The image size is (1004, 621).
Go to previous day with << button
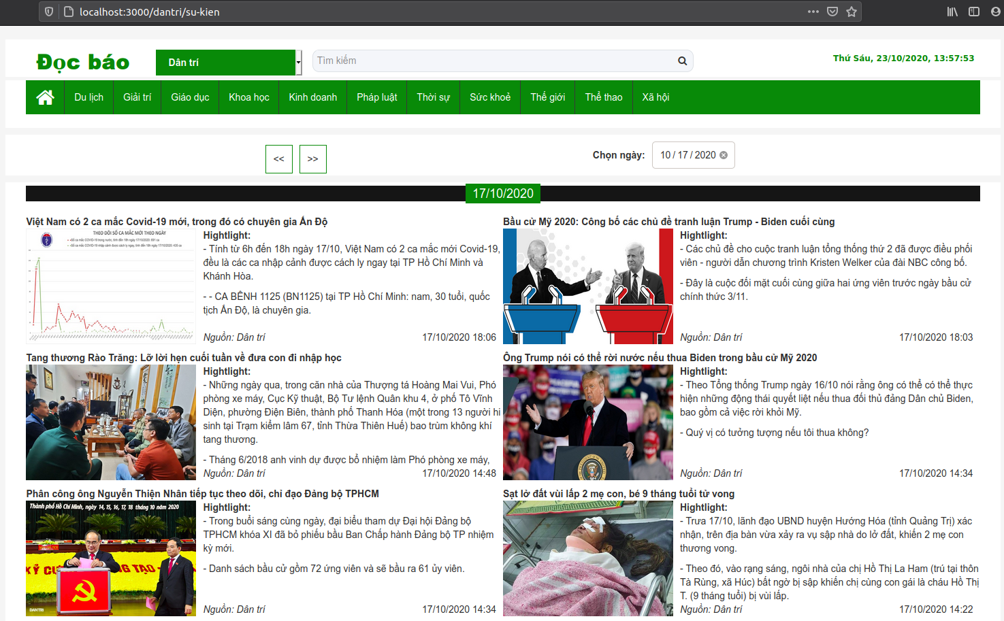(x=279, y=159)
